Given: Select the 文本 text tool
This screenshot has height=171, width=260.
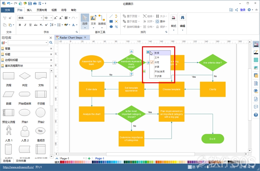Looking at the screenshot, I should pyautogui.click(x=93, y=21).
